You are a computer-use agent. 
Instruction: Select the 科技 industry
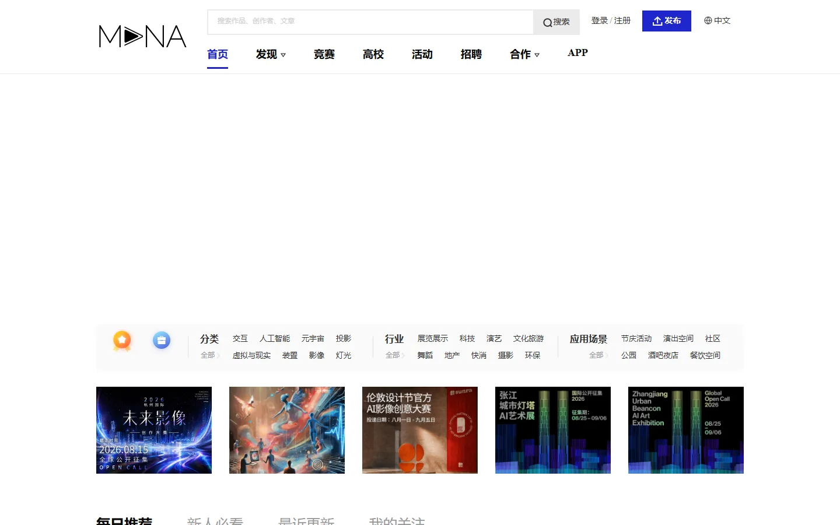(467, 338)
